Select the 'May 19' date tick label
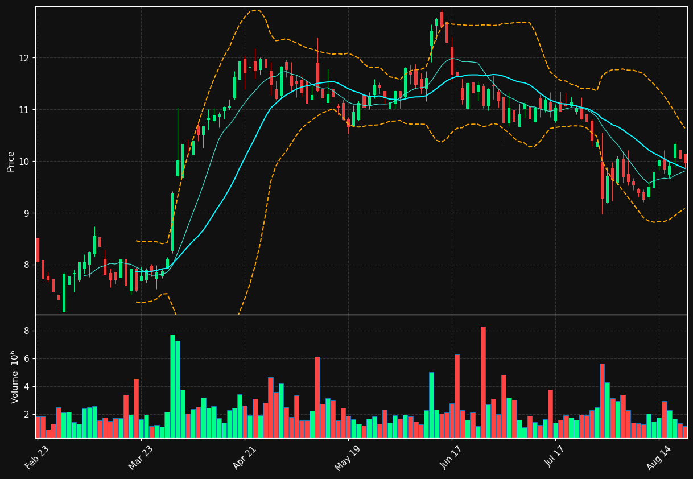 click(348, 458)
